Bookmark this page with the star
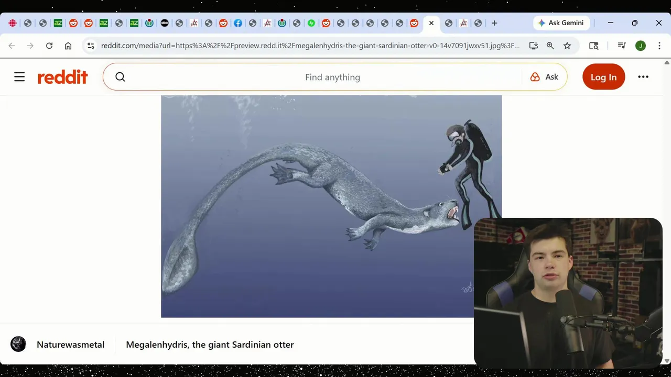This screenshot has width=671, height=377. 567,46
